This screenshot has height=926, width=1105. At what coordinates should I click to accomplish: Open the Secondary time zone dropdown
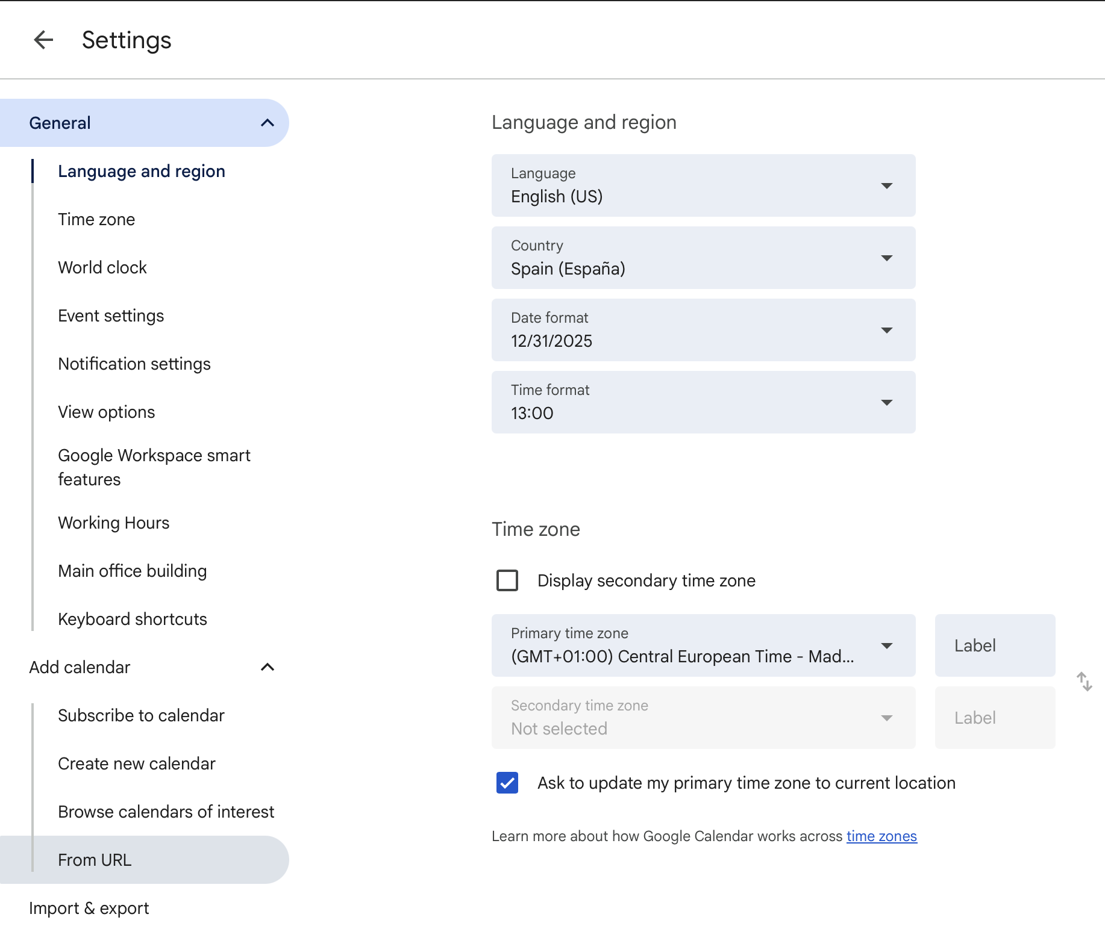click(886, 717)
